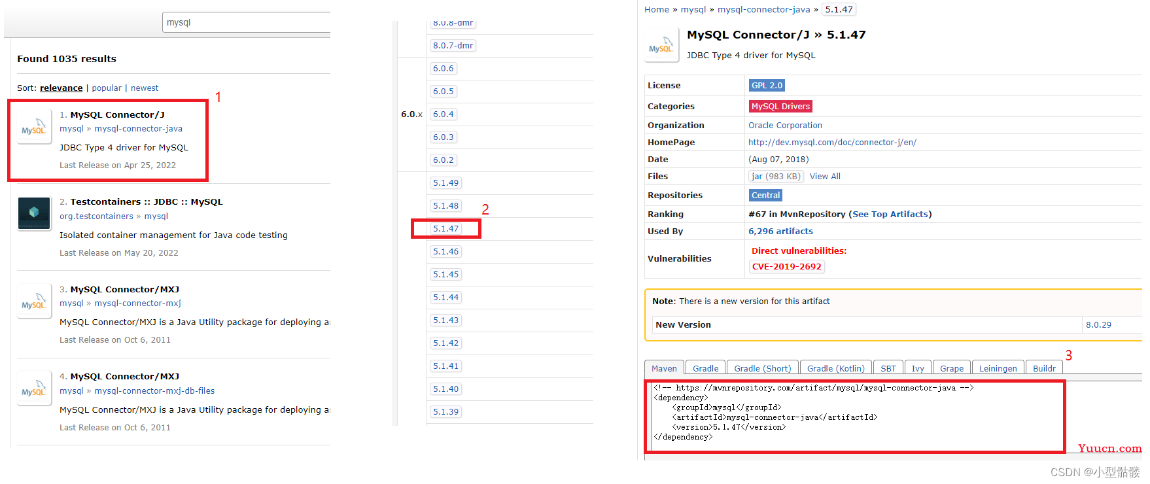This screenshot has width=1150, height=484.
Task: Open mysql-connector-java breadcrumb link
Action: tap(764, 10)
